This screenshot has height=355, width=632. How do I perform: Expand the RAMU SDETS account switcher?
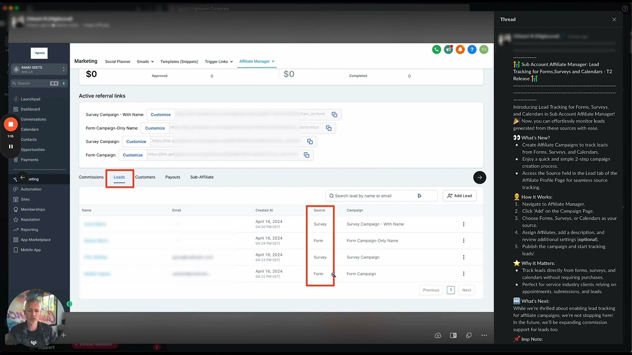(x=39, y=69)
